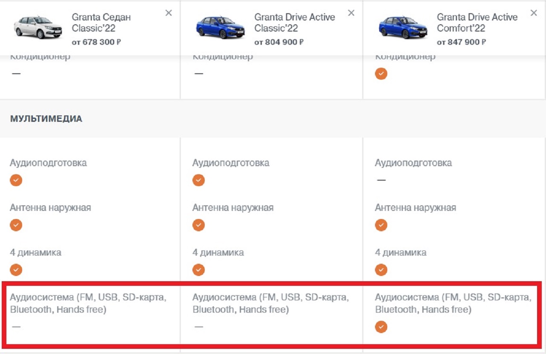Screen dimensions: 546x354
Task: Click Кондиционер checkmark for Drive Active Comfort'22
Action: 381,74
